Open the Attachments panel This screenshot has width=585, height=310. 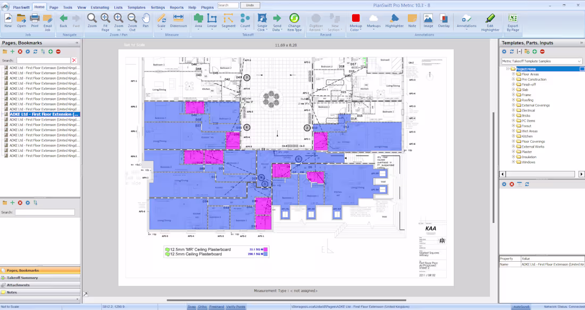point(40,285)
